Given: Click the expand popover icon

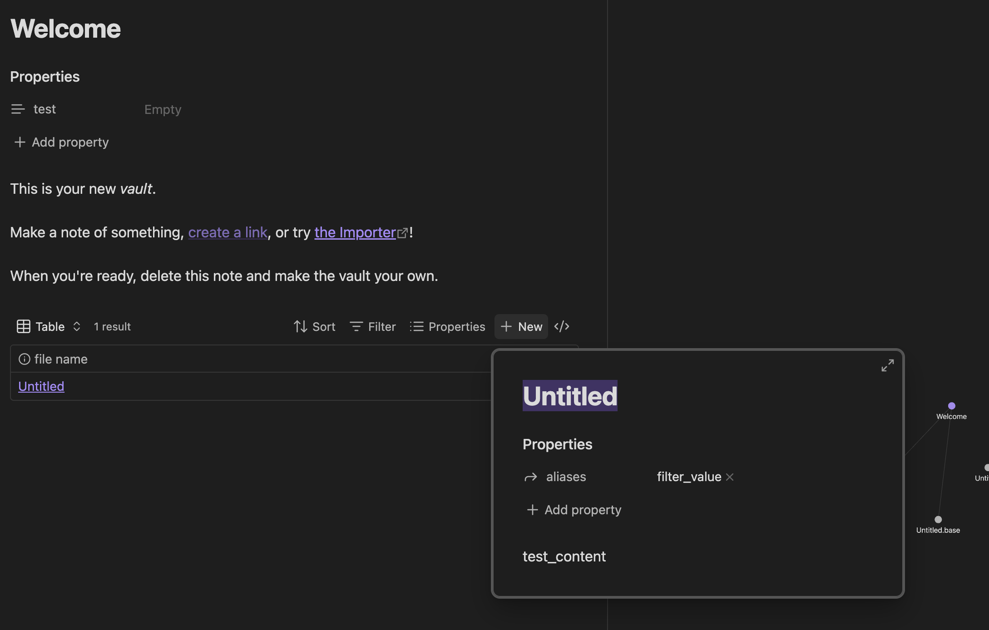Looking at the screenshot, I should tap(887, 365).
